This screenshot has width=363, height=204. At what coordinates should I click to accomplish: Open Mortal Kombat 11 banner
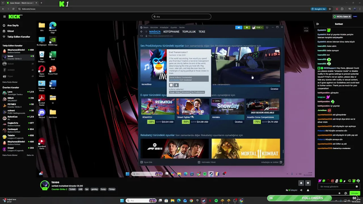(x=246, y=148)
